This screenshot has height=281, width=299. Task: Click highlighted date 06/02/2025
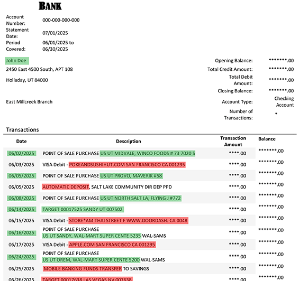click(22, 154)
